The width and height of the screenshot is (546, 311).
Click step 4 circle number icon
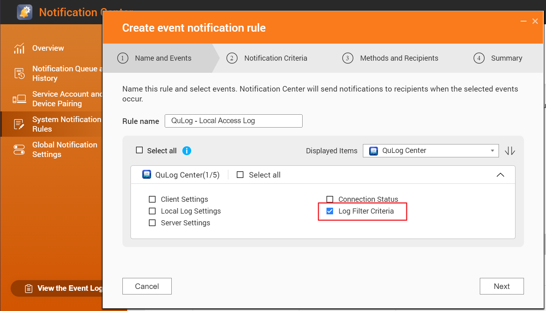pyautogui.click(x=479, y=58)
